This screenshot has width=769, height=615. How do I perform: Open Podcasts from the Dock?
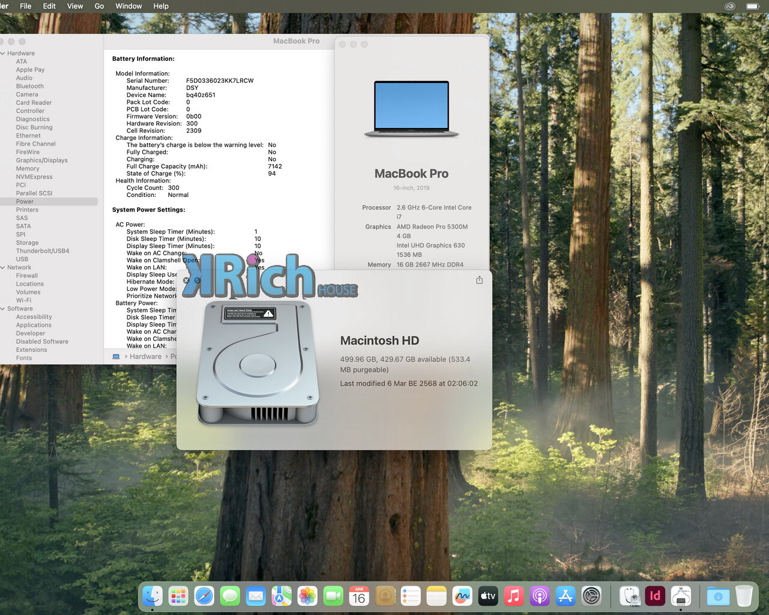pos(540,596)
